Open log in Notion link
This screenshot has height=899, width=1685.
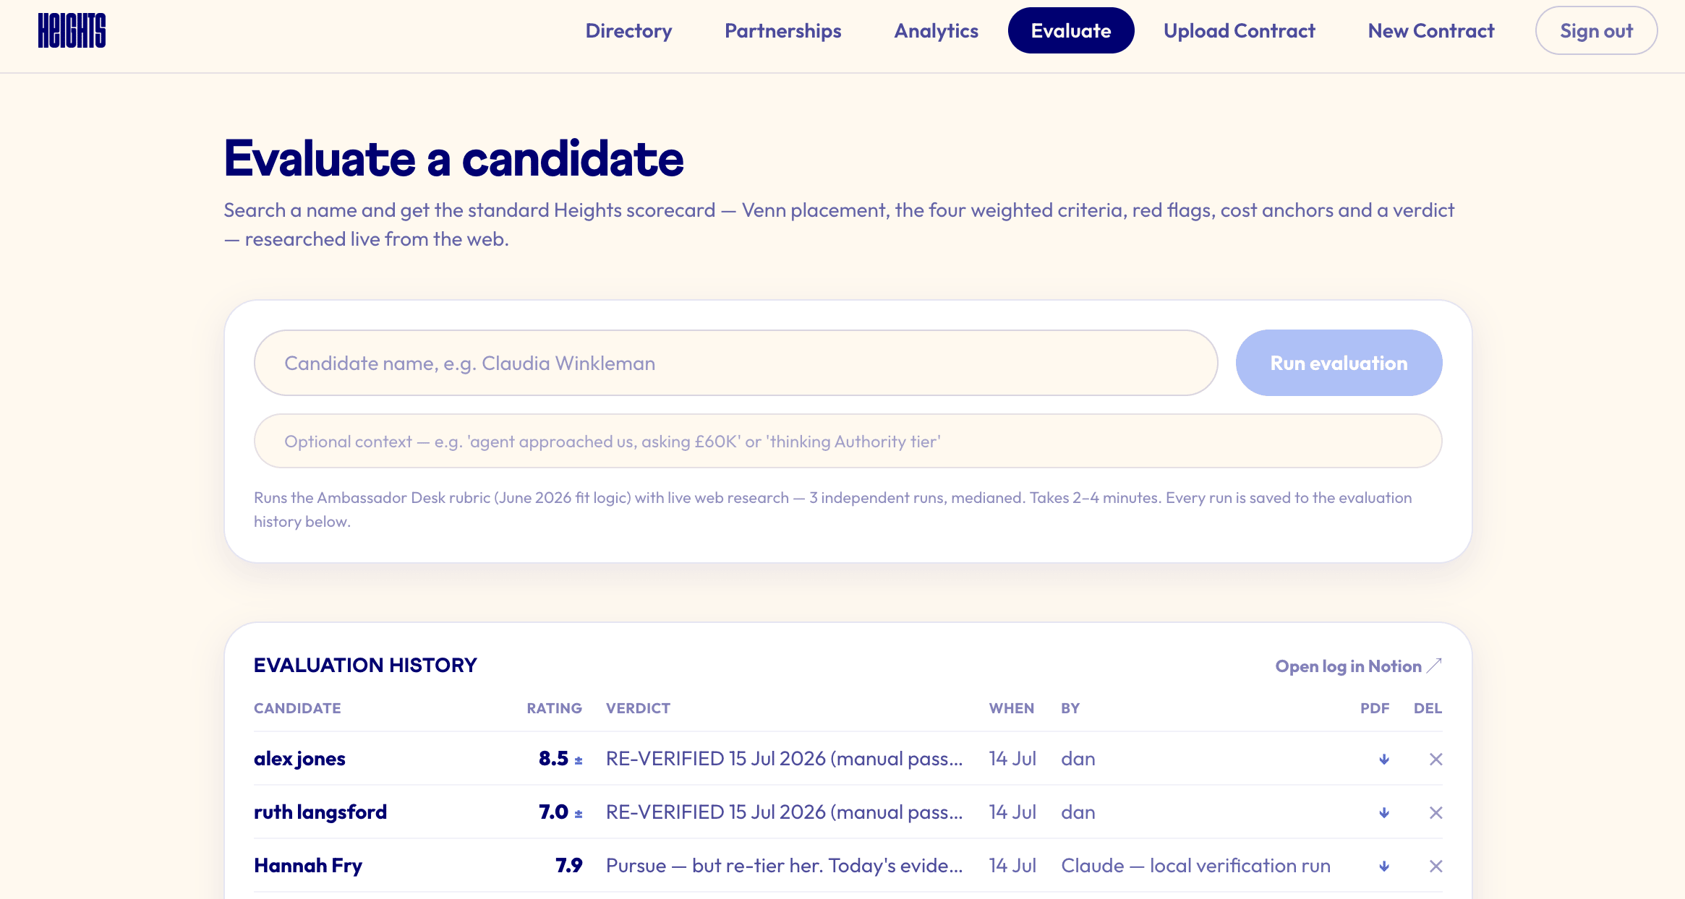(x=1358, y=666)
